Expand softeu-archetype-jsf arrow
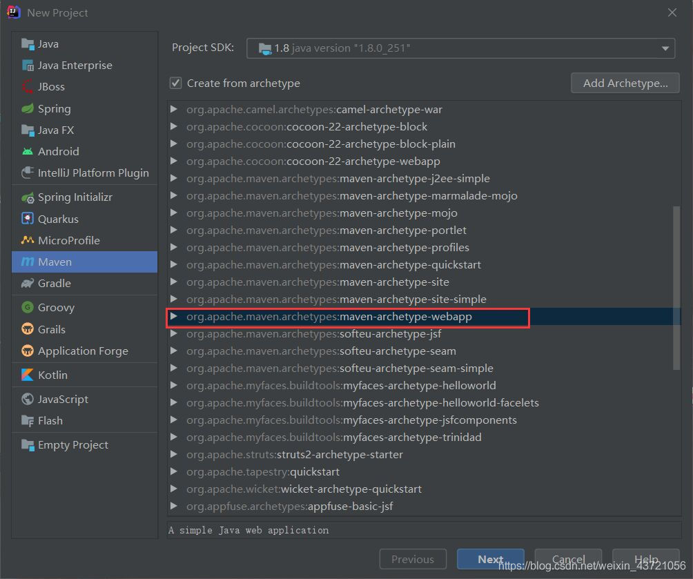Screen dimensions: 693x579 [x=174, y=334]
